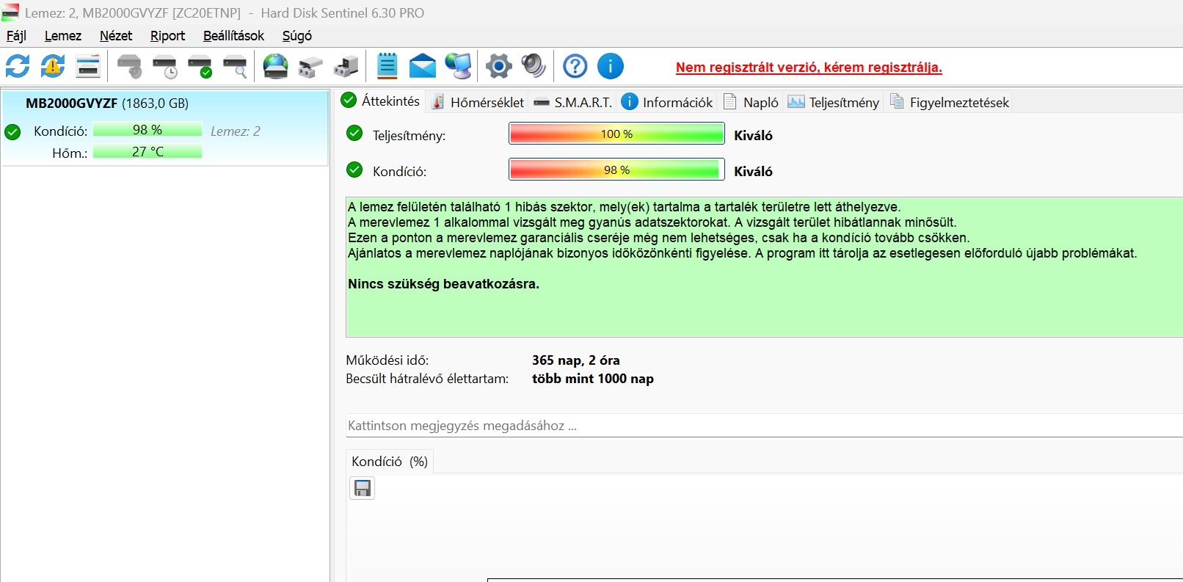Click the blue info circle toolbar icon
This screenshot has height=582, width=1183.
611,66
